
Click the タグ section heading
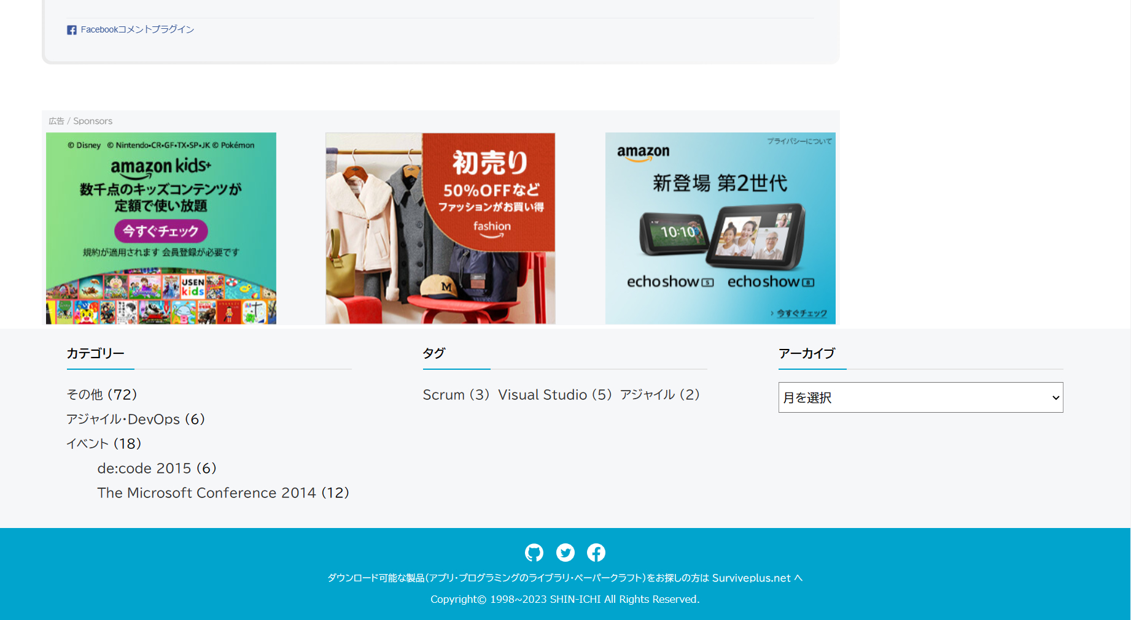(x=434, y=353)
